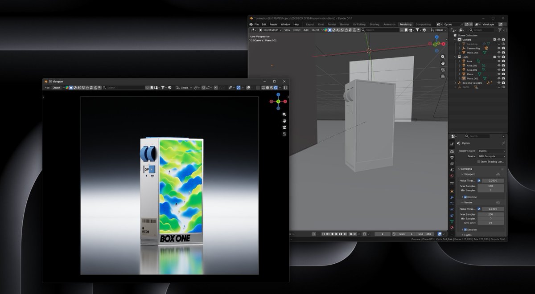Screen dimensions: 535x294
Task: Expand the Lights subpanel
Action: point(462,235)
